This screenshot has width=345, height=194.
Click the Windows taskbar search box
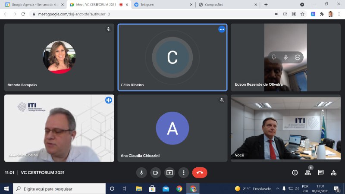60,189
